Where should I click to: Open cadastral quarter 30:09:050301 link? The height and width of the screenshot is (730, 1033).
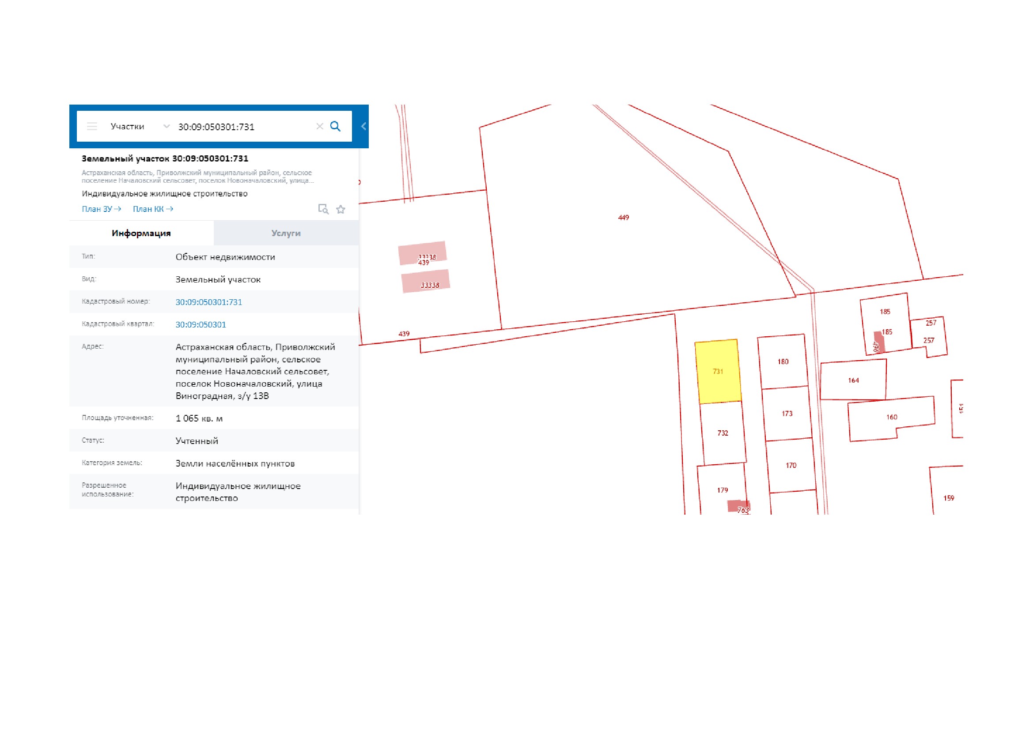tap(201, 324)
